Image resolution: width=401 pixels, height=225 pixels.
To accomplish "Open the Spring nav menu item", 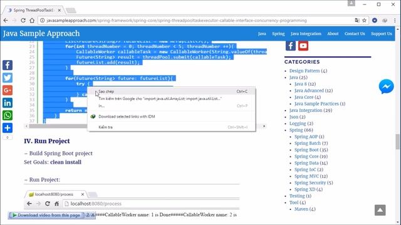I will [278, 34].
